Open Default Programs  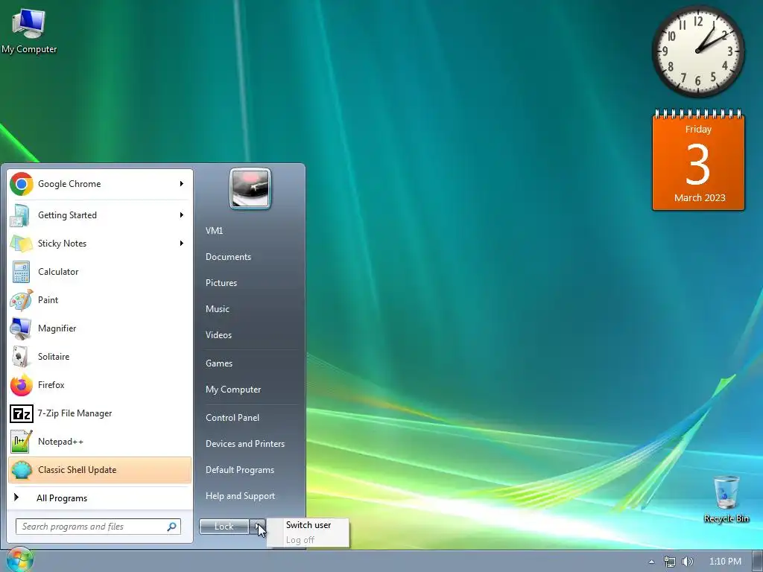240,470
